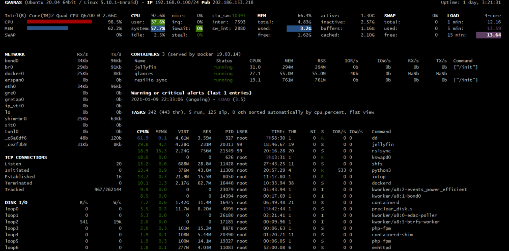Viewport: 509px width, 251px height.
Task: Click the cached memory value 2.10G
Action: [x=367, y=35]
